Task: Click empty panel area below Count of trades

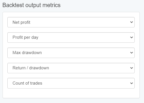Action: (71, 93)
